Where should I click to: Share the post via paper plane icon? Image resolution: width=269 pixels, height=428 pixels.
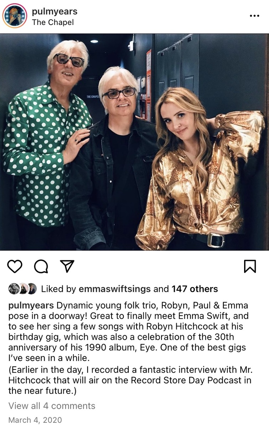(x=67, y=266)
